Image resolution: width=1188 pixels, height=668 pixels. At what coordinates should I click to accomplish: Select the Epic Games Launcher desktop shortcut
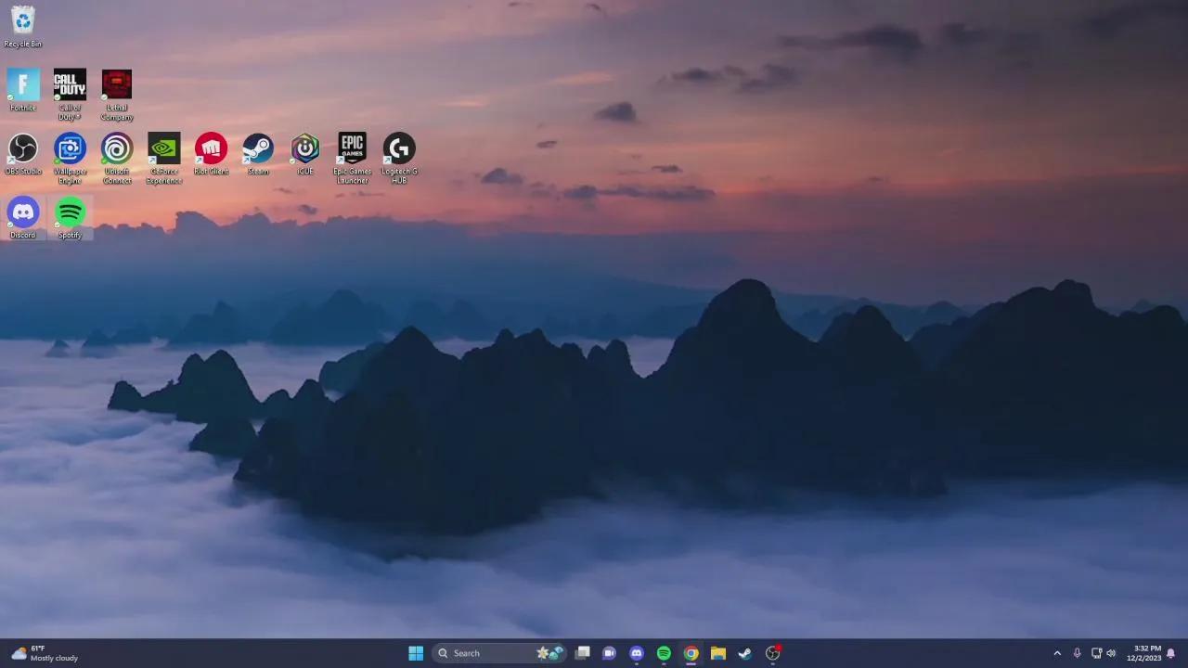point(352,159)
